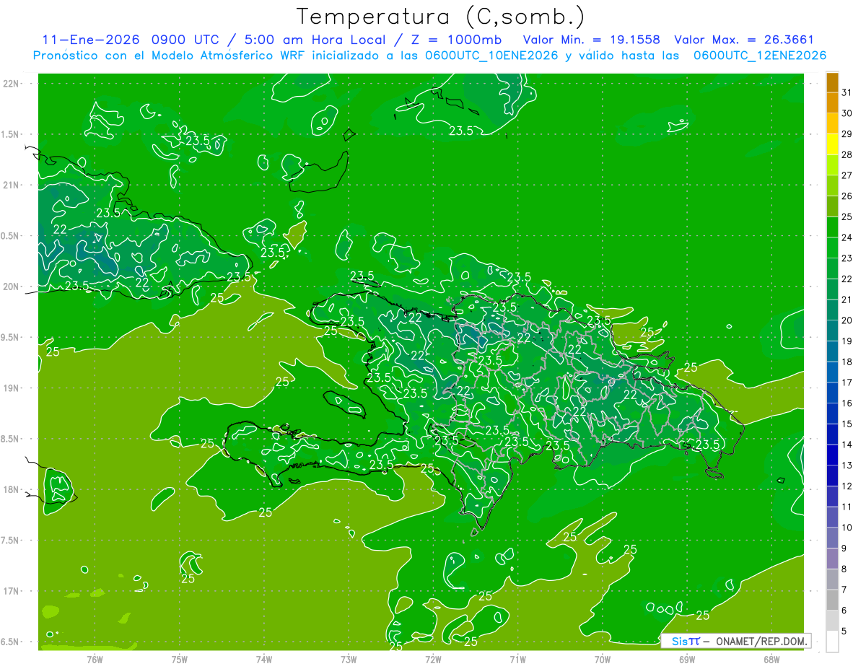Click the blue colorbar segment between 16 and 17

(x=832, y=393)
